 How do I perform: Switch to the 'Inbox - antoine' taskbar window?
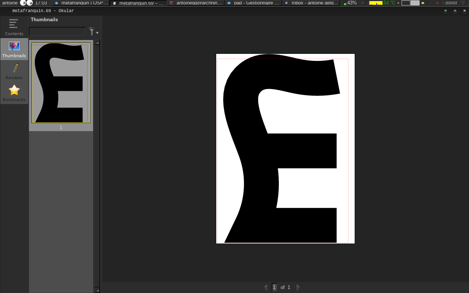(x=311, y=3)
